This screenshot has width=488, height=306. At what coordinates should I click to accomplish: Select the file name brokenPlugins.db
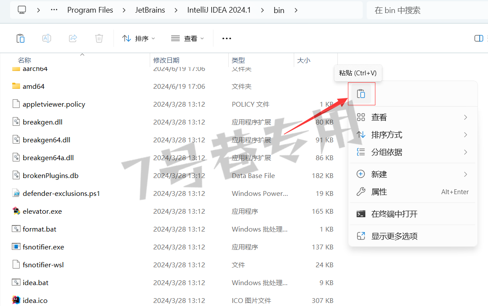51,176
